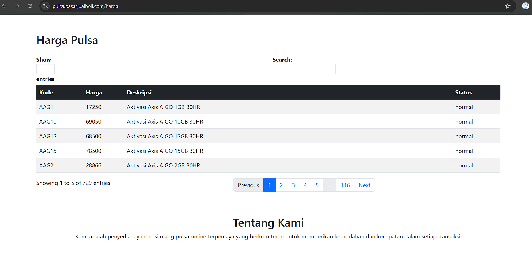This screenshot has height=269, width=532.
Task: Click the Tentang Kami heading
Action: tap(268, 223)
